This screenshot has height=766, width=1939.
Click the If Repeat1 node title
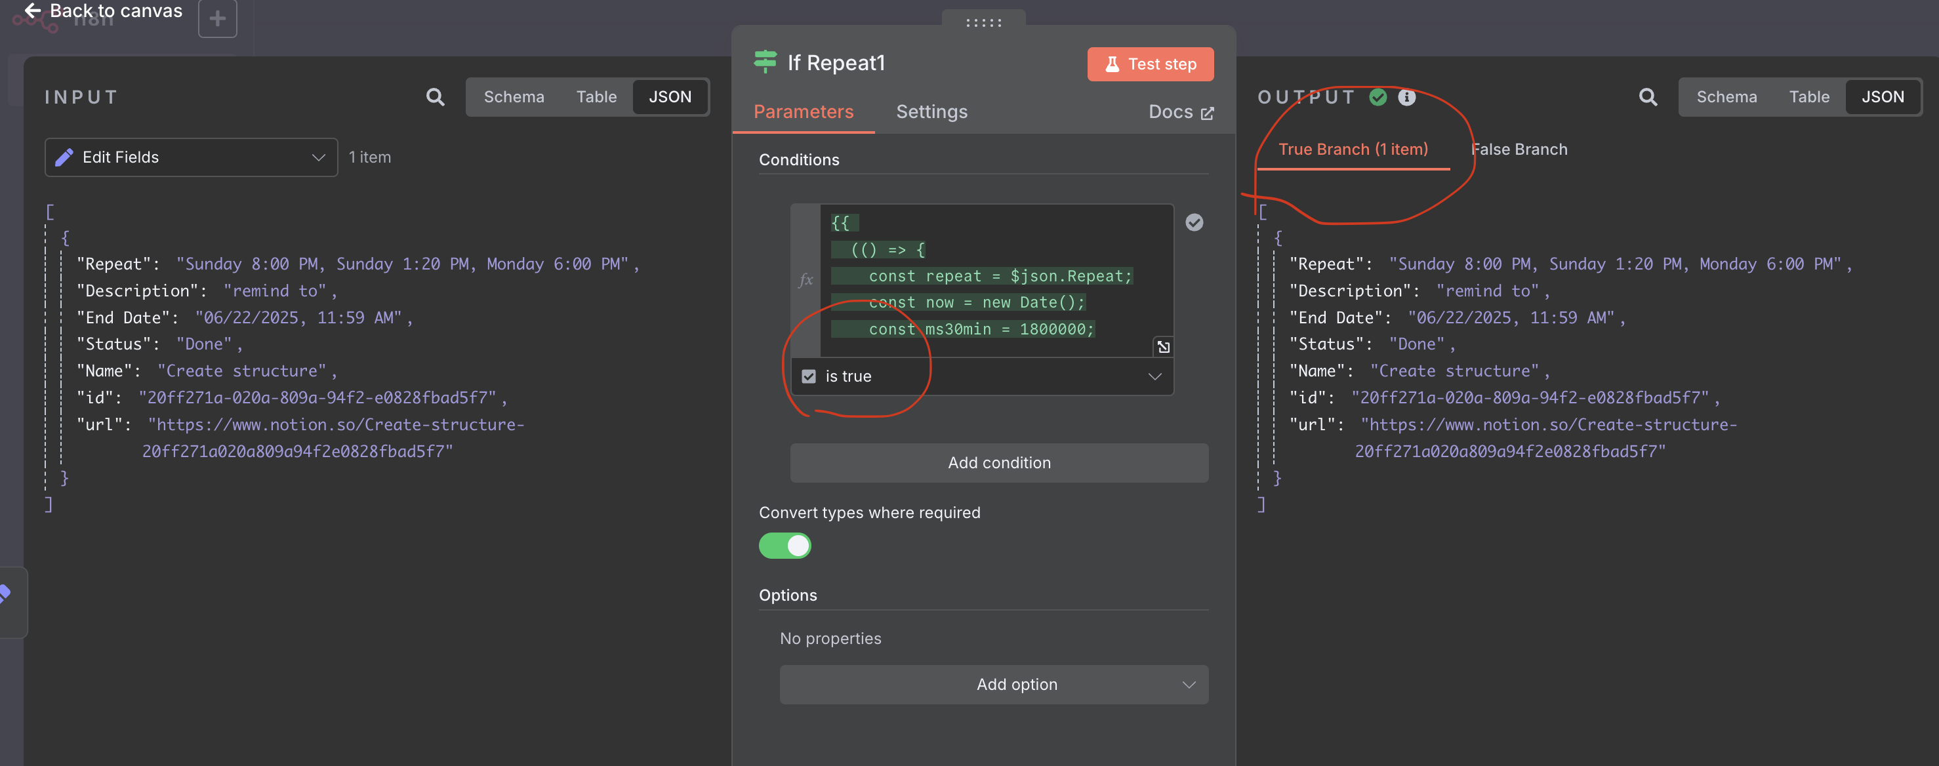coord(836,62)
